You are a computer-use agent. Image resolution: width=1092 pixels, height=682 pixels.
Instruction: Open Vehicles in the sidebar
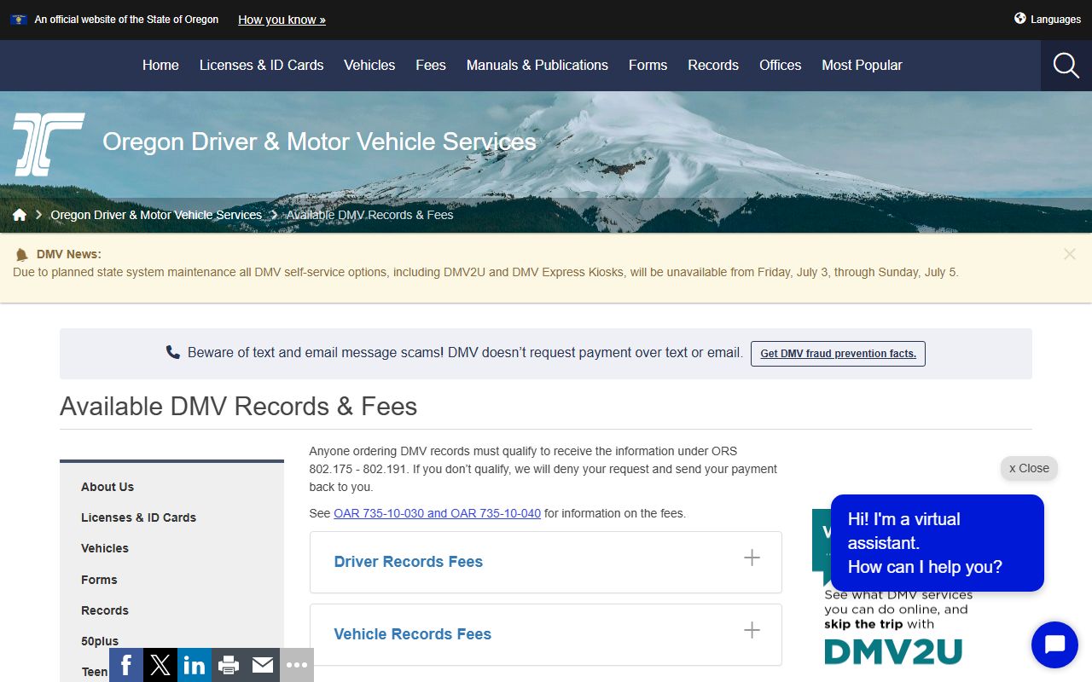click(x=105, y=548)
